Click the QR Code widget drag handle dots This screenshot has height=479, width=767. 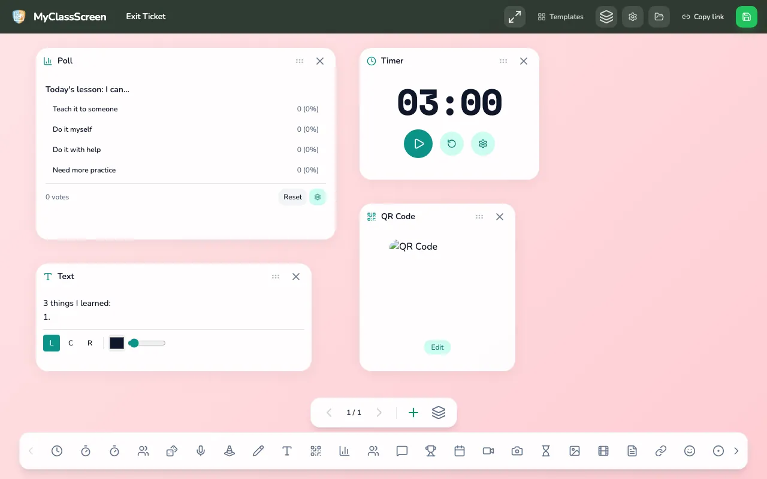pos(479,217)
